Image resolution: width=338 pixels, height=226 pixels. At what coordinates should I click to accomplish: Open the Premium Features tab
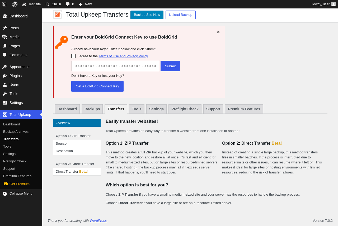[244, 109]
